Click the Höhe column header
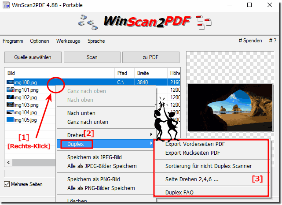This screenshot has width=282, height=205. (x=174, y=73)
